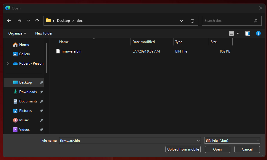Image resolution: width=267 pixels, height=160 pixels.
Task: Open the file type BIN File dropdown
Action: [x=232, y=141]
